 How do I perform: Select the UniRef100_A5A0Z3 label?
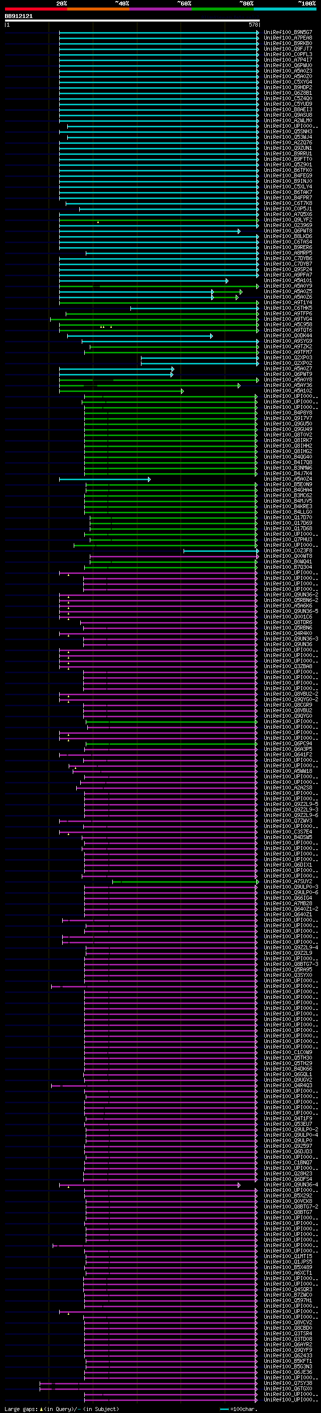coord(288,71)
